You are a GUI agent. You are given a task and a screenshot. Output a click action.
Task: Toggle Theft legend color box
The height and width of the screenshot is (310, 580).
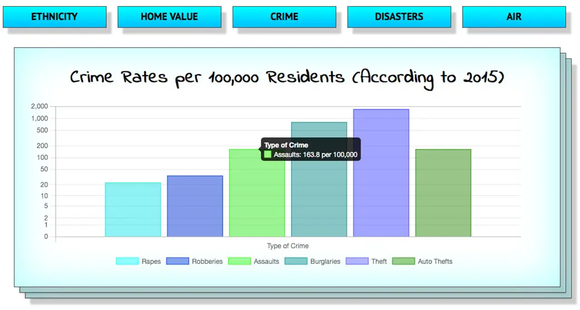pos(357,261)
